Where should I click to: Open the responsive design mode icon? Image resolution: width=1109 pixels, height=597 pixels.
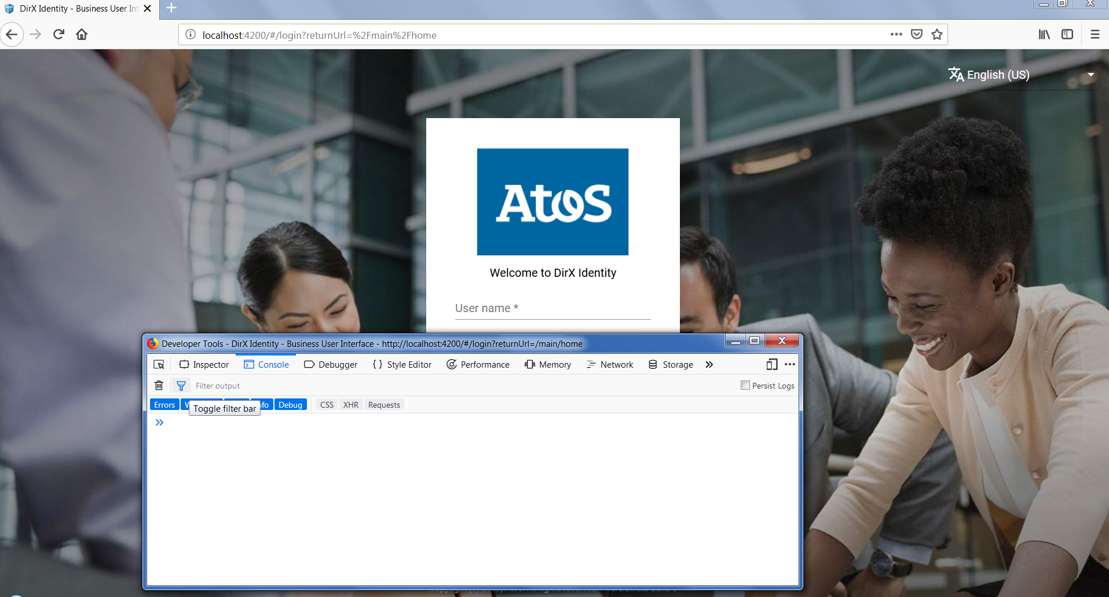771,364
